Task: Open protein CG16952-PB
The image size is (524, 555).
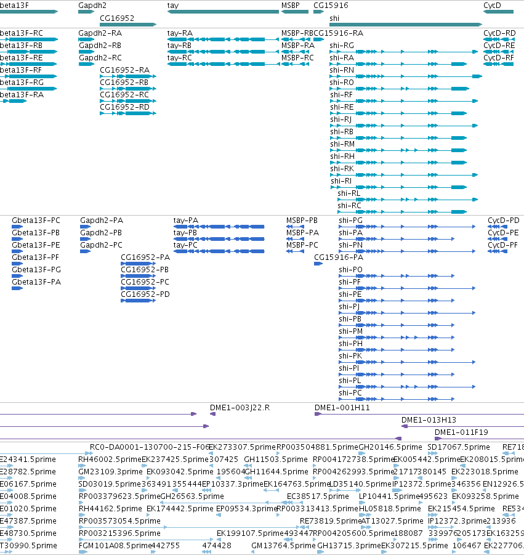Action: click(145, 270)
